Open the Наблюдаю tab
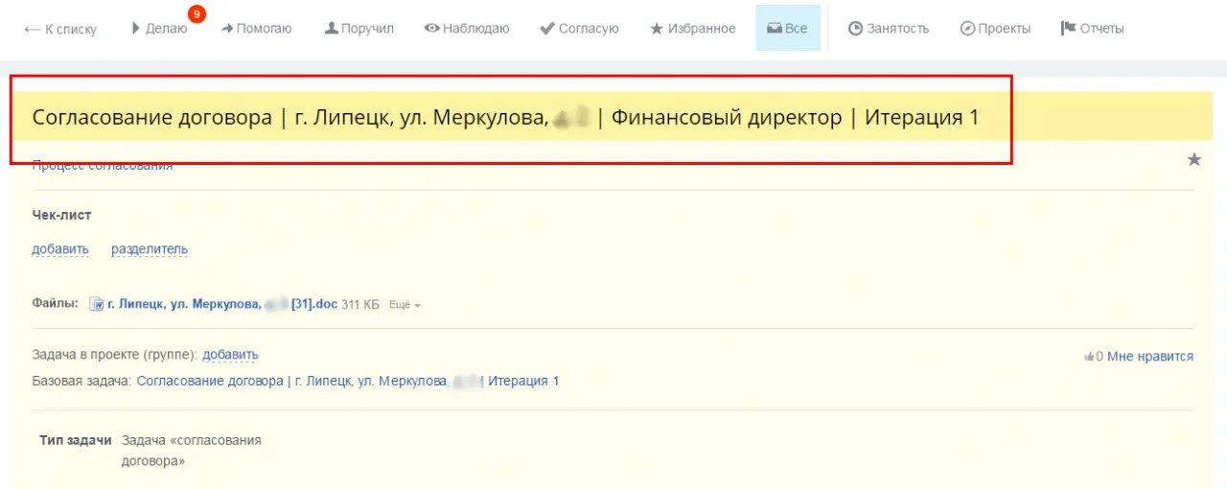This screenshot has height=489, width=1227. click(x=467, y=29)
